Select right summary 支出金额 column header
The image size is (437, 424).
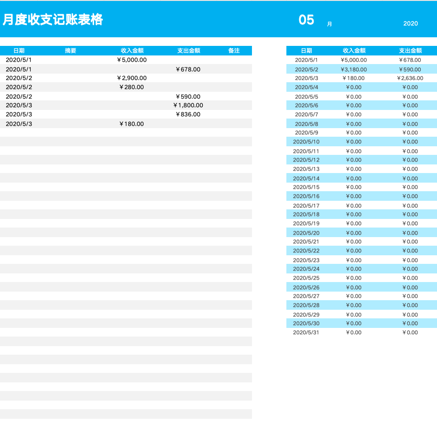410,50
